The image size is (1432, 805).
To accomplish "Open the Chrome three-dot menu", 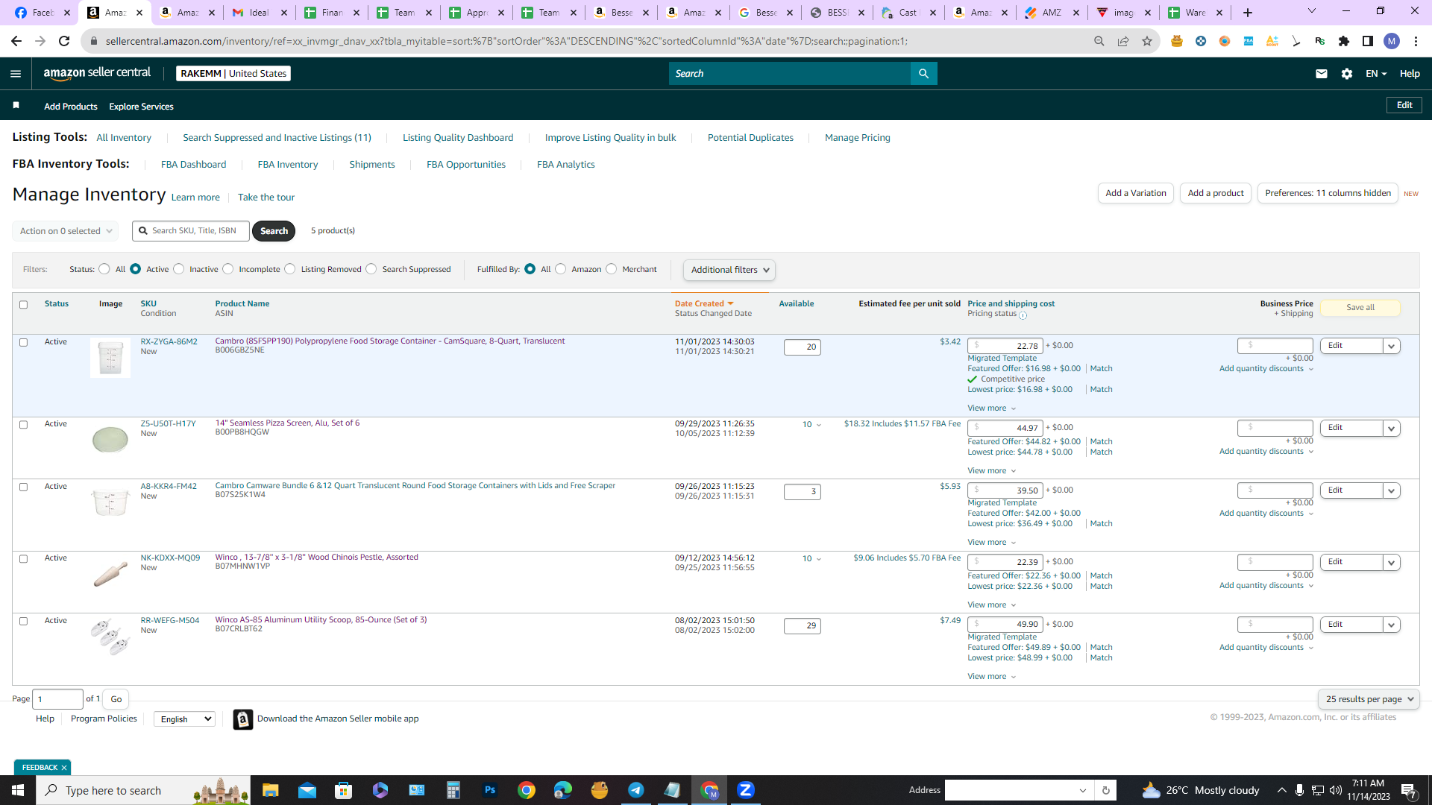I will point(1416,41).
